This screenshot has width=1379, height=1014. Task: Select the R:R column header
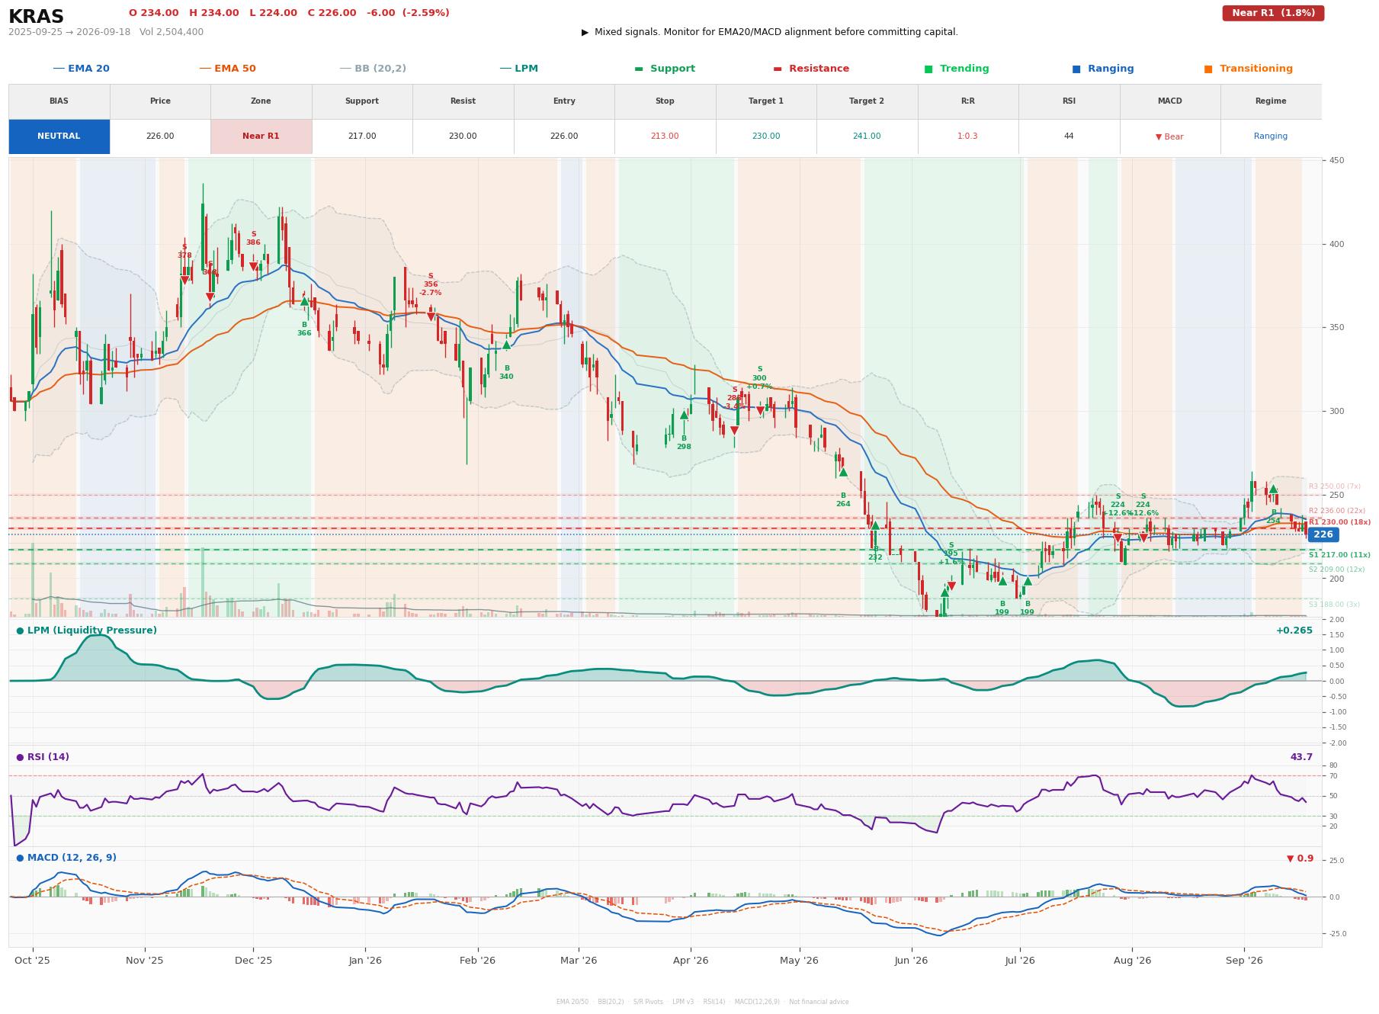[x=967, y=101]
